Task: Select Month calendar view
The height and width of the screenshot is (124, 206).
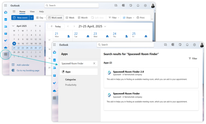Action: pyautogui.click(x=83, y=18)
